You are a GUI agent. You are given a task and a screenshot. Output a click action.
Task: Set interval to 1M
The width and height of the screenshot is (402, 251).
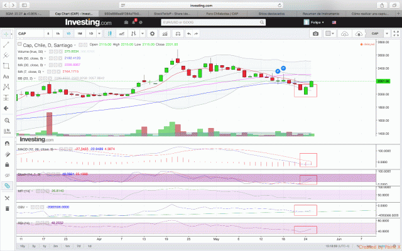[x=80, y=33]
